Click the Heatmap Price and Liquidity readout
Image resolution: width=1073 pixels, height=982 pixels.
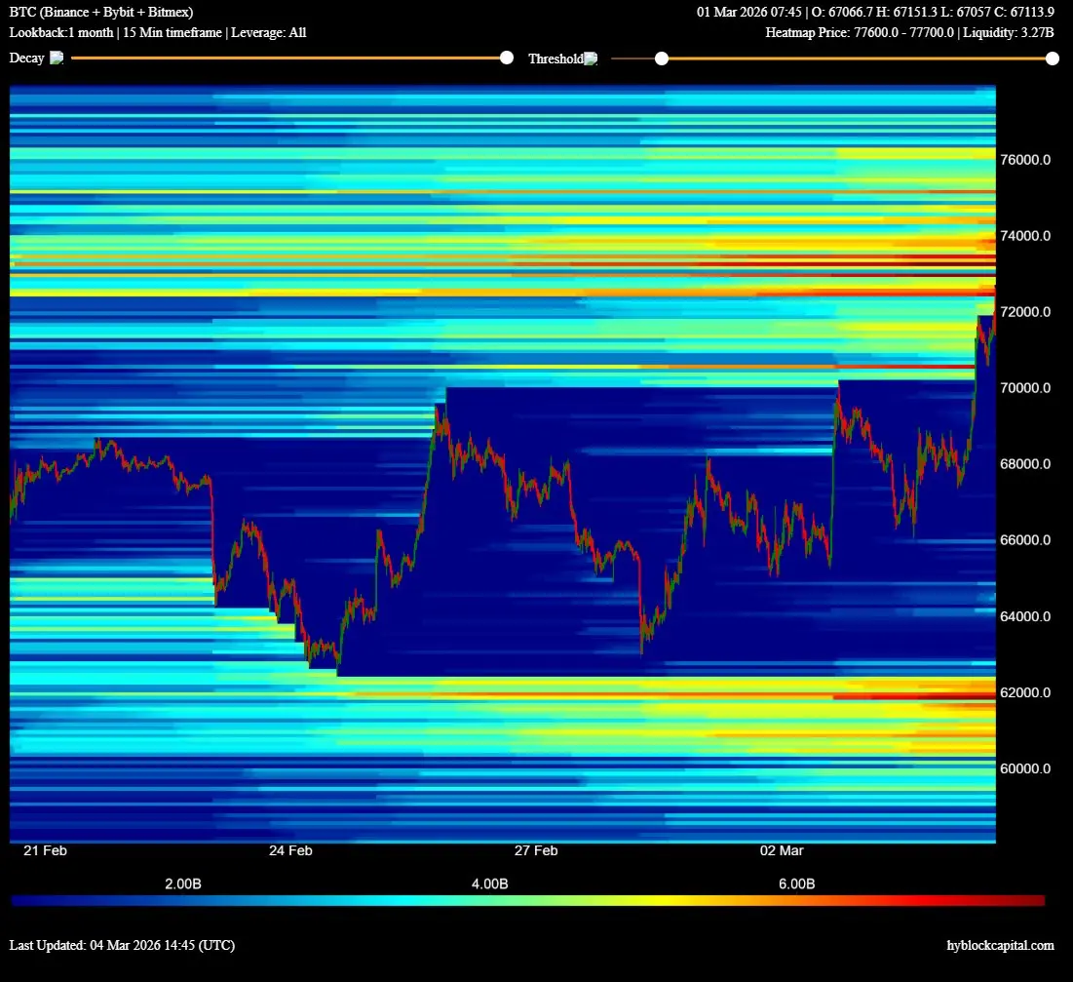909,32
